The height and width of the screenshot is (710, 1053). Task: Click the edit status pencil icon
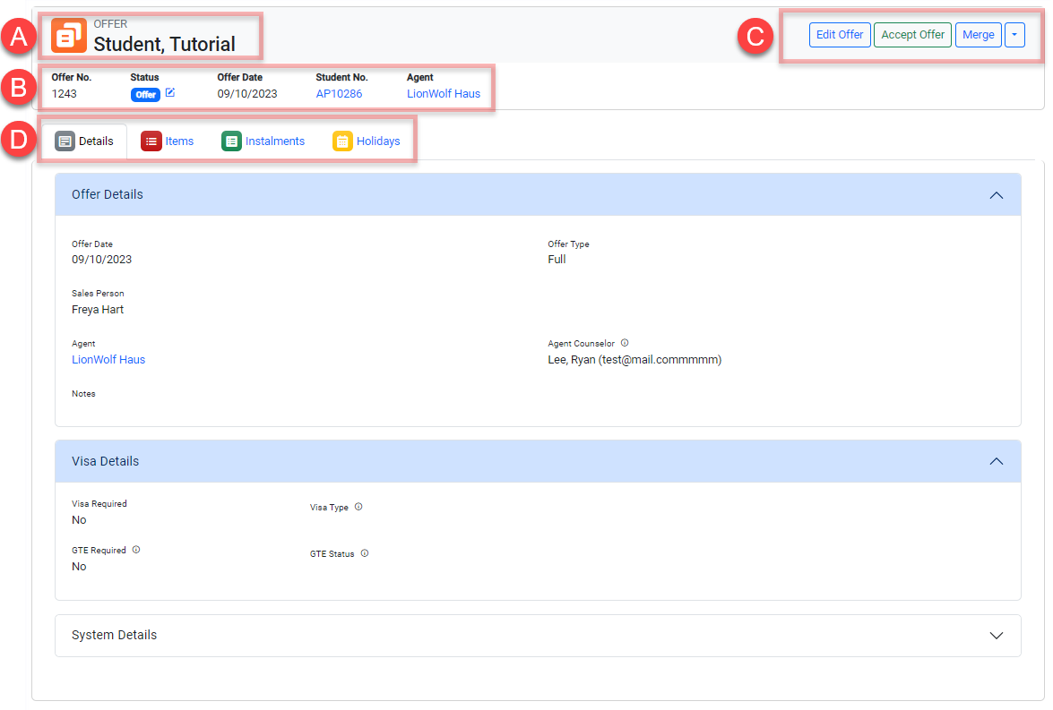coord(170,93)
